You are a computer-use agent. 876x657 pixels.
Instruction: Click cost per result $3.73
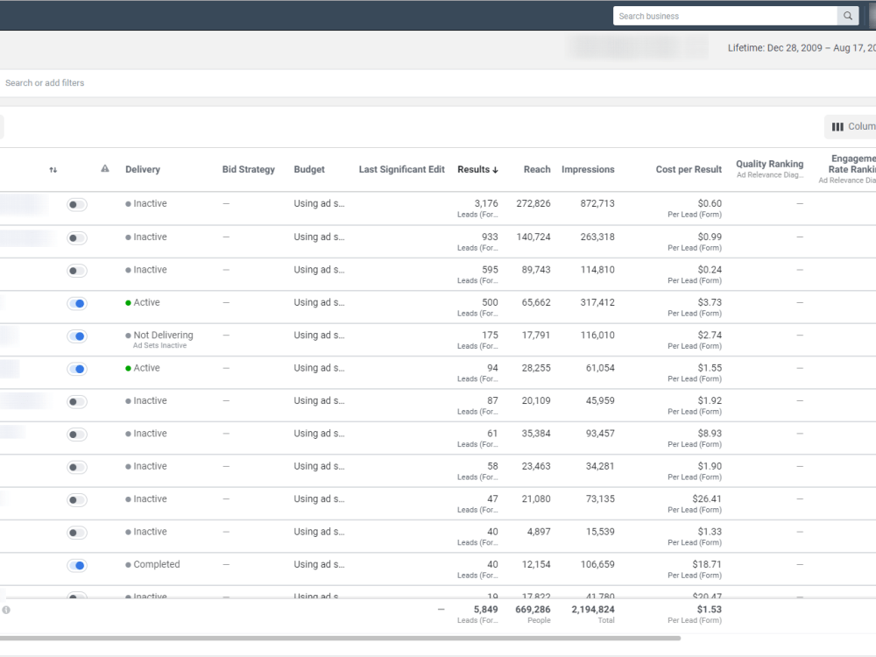pos(710,302)
